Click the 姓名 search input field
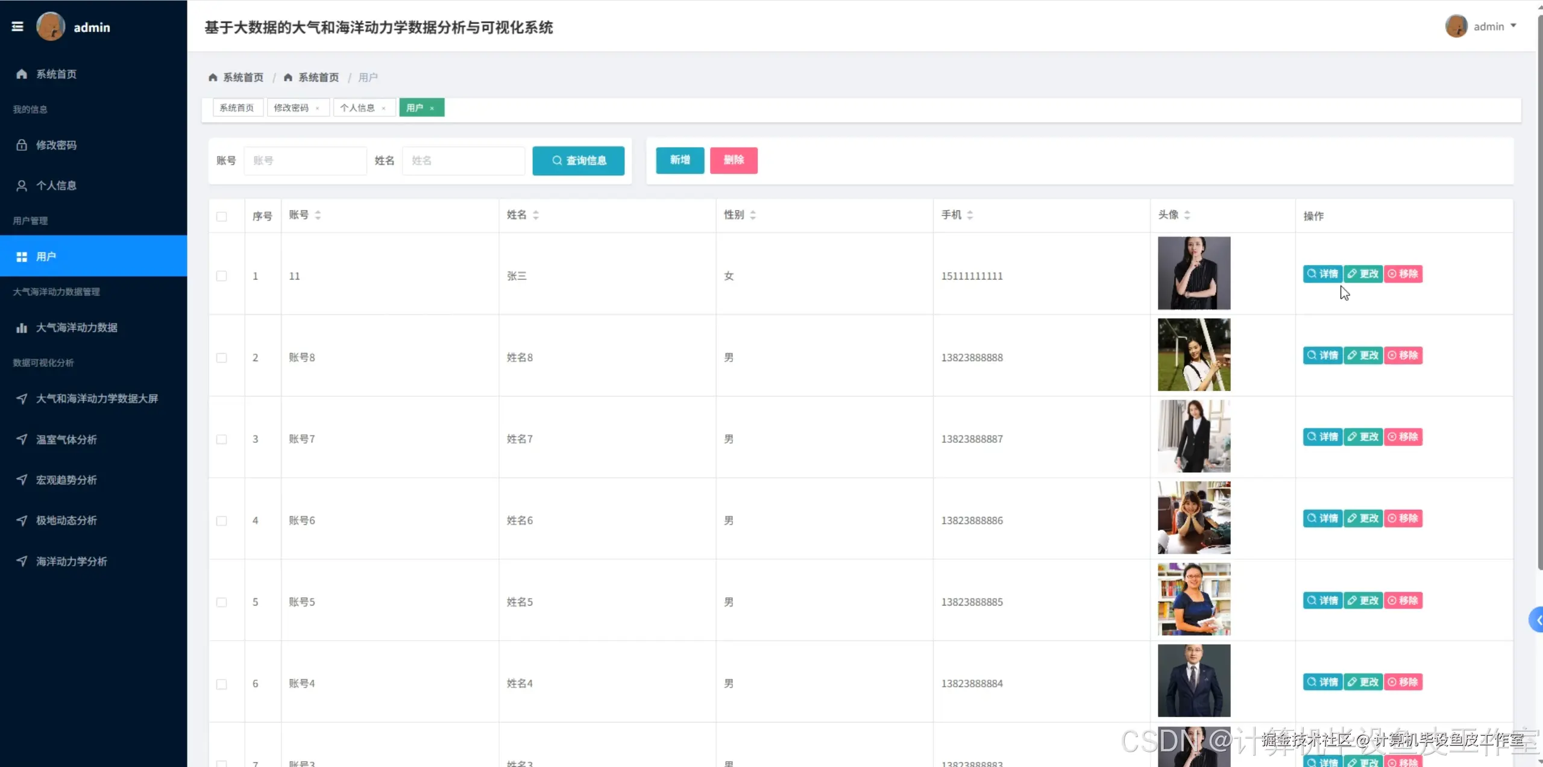The width and height of the screenshot is (1543, 767). tap(463, 161)
